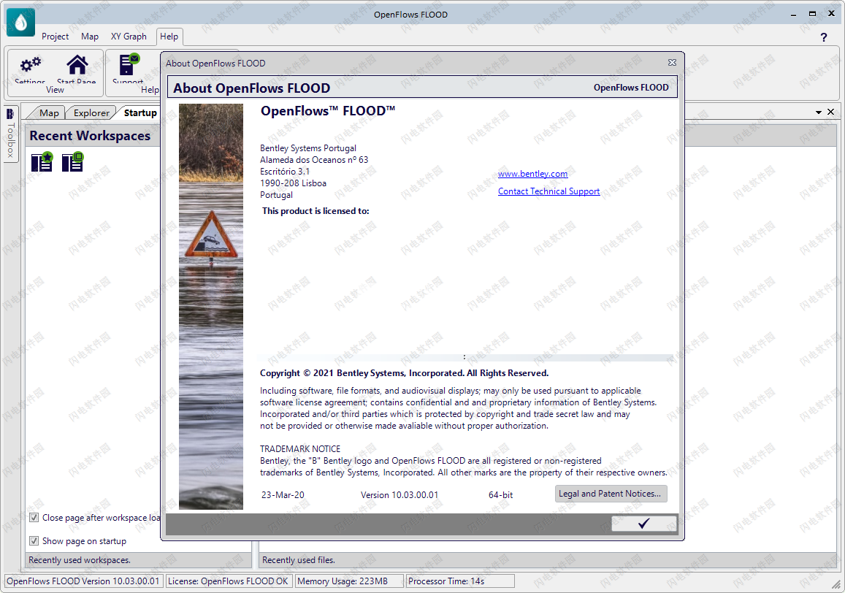Click the Version 10.03.00.01 text

(399, 495)
